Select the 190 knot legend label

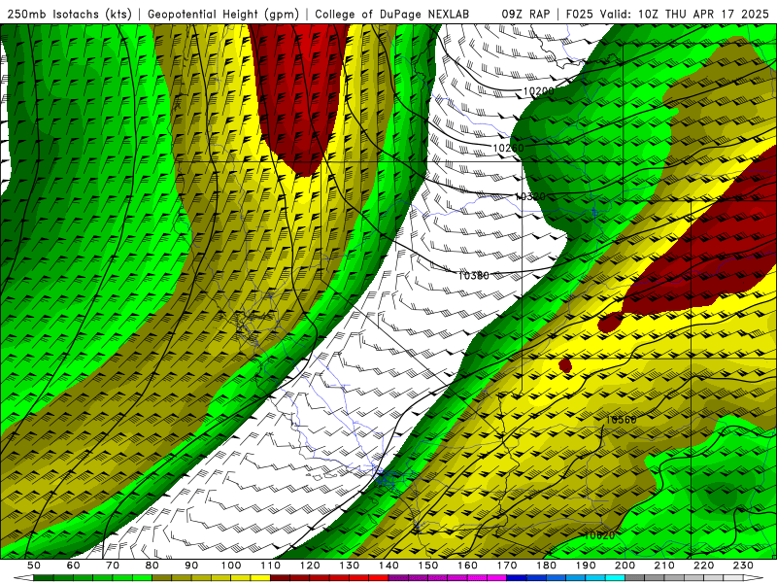click(x=586, y=566)
